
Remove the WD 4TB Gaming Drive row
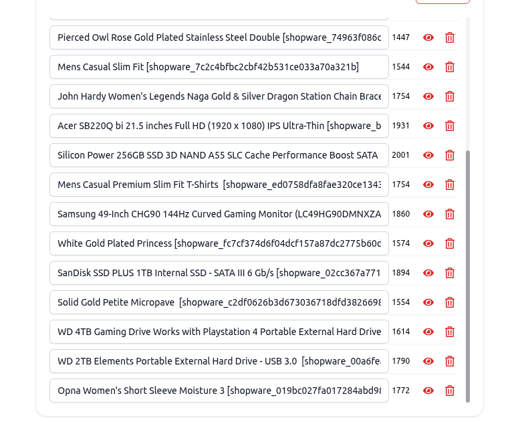tap(450, 332)
